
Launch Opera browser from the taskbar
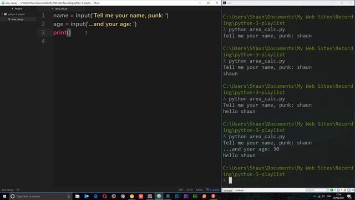[x=105, y=196]
